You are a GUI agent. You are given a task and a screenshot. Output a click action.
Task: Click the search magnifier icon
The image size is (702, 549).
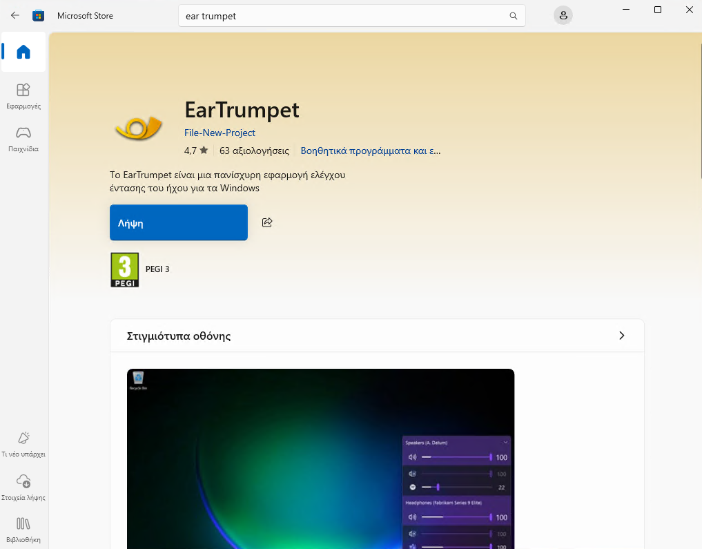(513, 16)
